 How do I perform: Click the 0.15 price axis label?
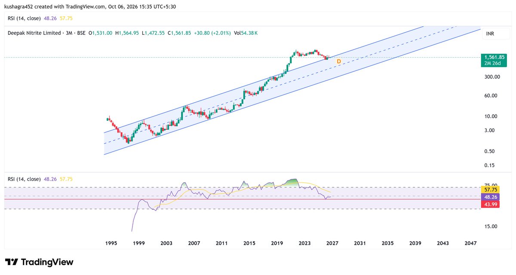coord(490,165)
